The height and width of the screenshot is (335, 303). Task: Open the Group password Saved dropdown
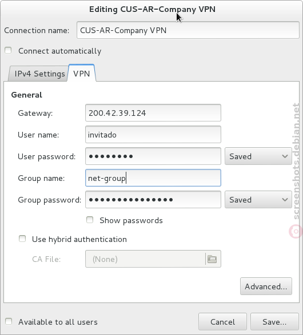tap(258, 200)
